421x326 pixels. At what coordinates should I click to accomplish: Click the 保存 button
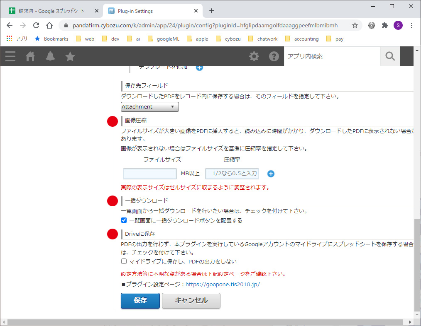(140, 301)
